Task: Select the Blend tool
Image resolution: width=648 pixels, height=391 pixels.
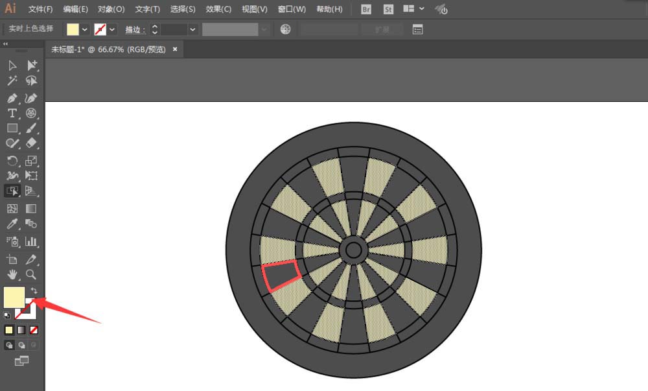Action: pyautogui.click(x=31, y=224)
